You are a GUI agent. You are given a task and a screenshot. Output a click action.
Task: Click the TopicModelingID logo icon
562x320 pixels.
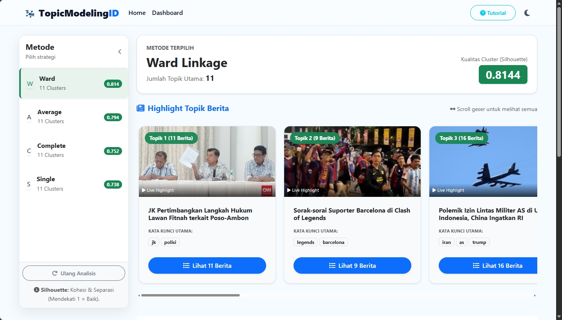[30, 13]
